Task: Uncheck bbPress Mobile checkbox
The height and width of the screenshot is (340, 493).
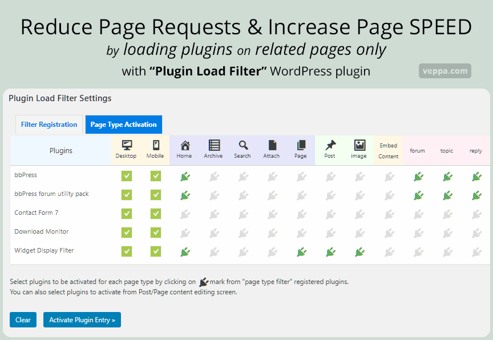Action: (x=156, y=176)
